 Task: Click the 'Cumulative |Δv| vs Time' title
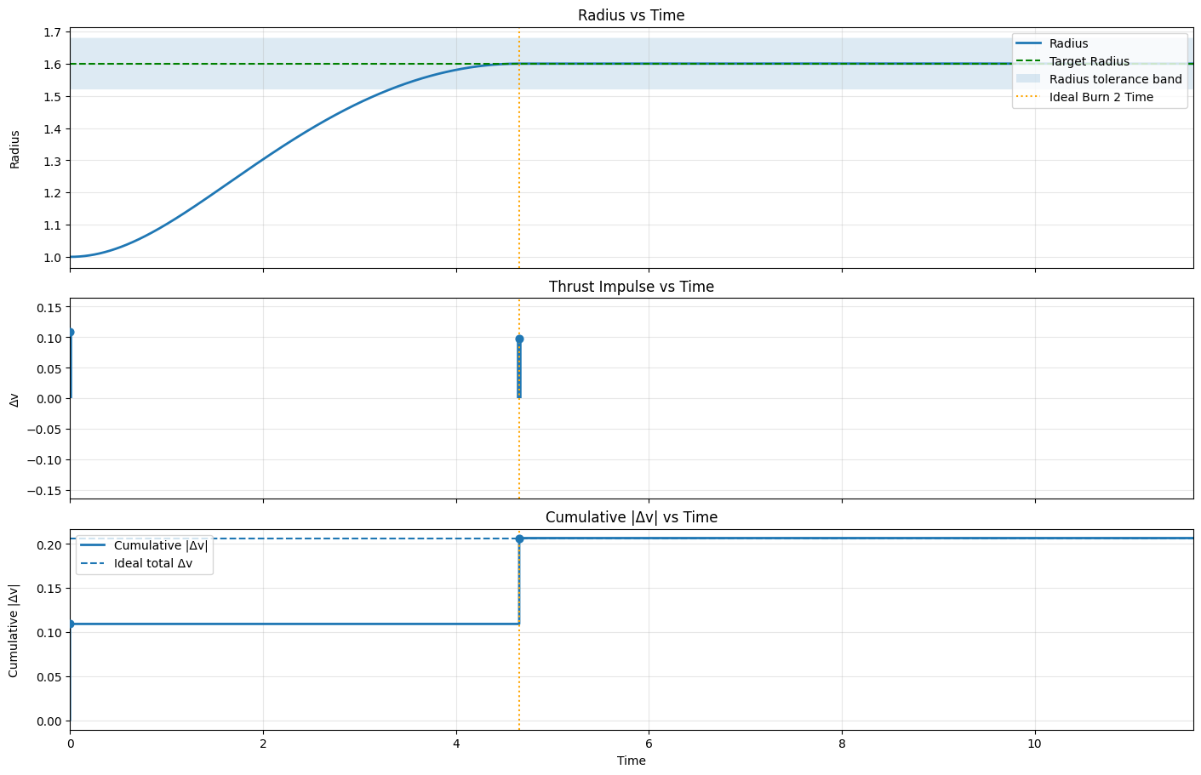point(631,517)
